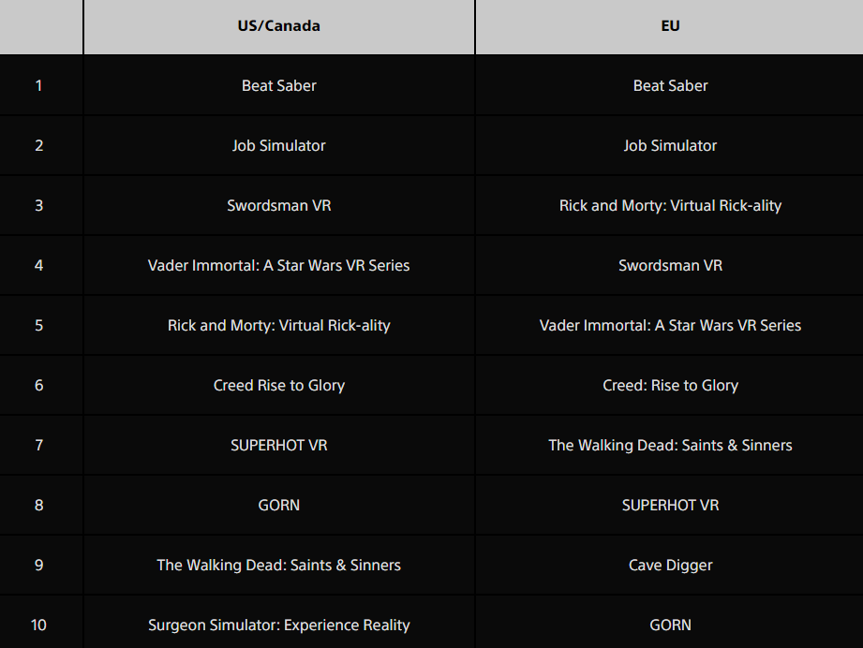Viewport: 863px width, 648px height.
Task: Select SUPERHOT VR in US/Canada column
Action: [279, 445]
